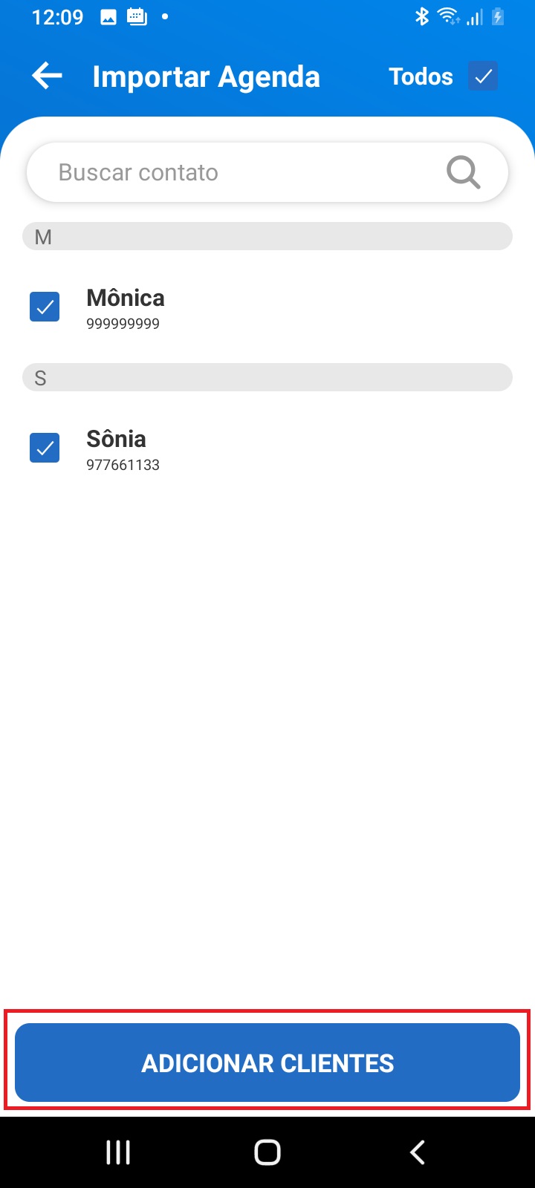Tap the Android home button
535x1188 pixels.
tap(267, 1152)
